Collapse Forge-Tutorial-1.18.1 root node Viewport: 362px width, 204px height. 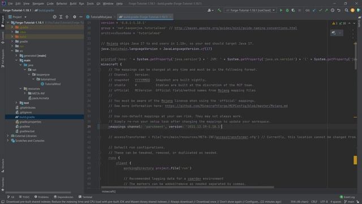8,23
